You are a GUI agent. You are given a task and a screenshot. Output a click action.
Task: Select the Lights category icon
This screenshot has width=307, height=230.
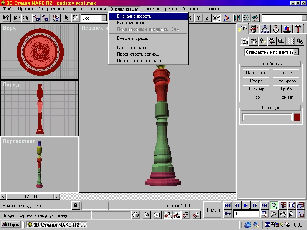[262, 41]
